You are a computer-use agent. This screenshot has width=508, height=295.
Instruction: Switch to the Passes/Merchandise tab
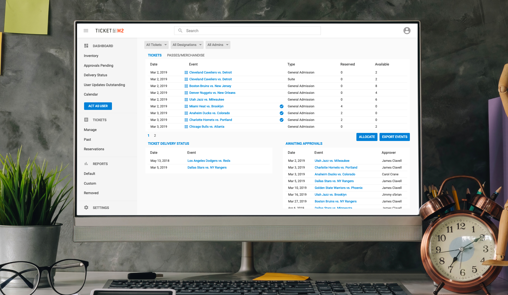[x=186, y=55]
